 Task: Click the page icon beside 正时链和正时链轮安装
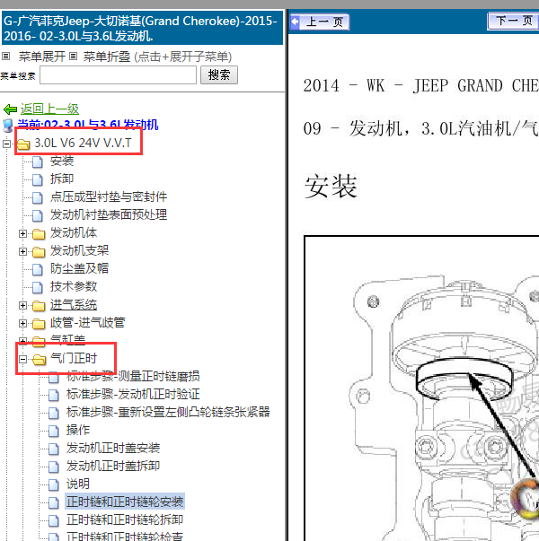click(54, 502)
